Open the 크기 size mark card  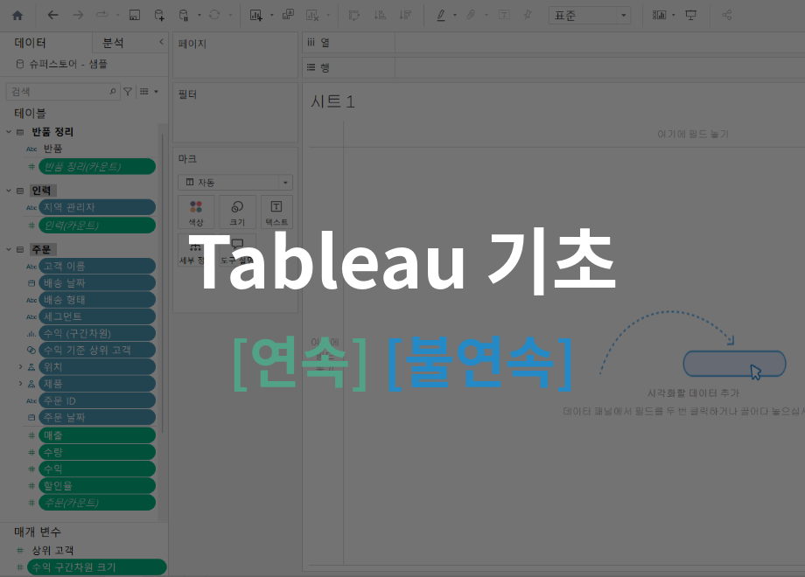(x=237, y=212)
